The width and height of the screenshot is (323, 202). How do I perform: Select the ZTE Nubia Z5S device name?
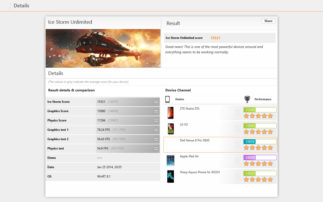click(x=190, y=109)
